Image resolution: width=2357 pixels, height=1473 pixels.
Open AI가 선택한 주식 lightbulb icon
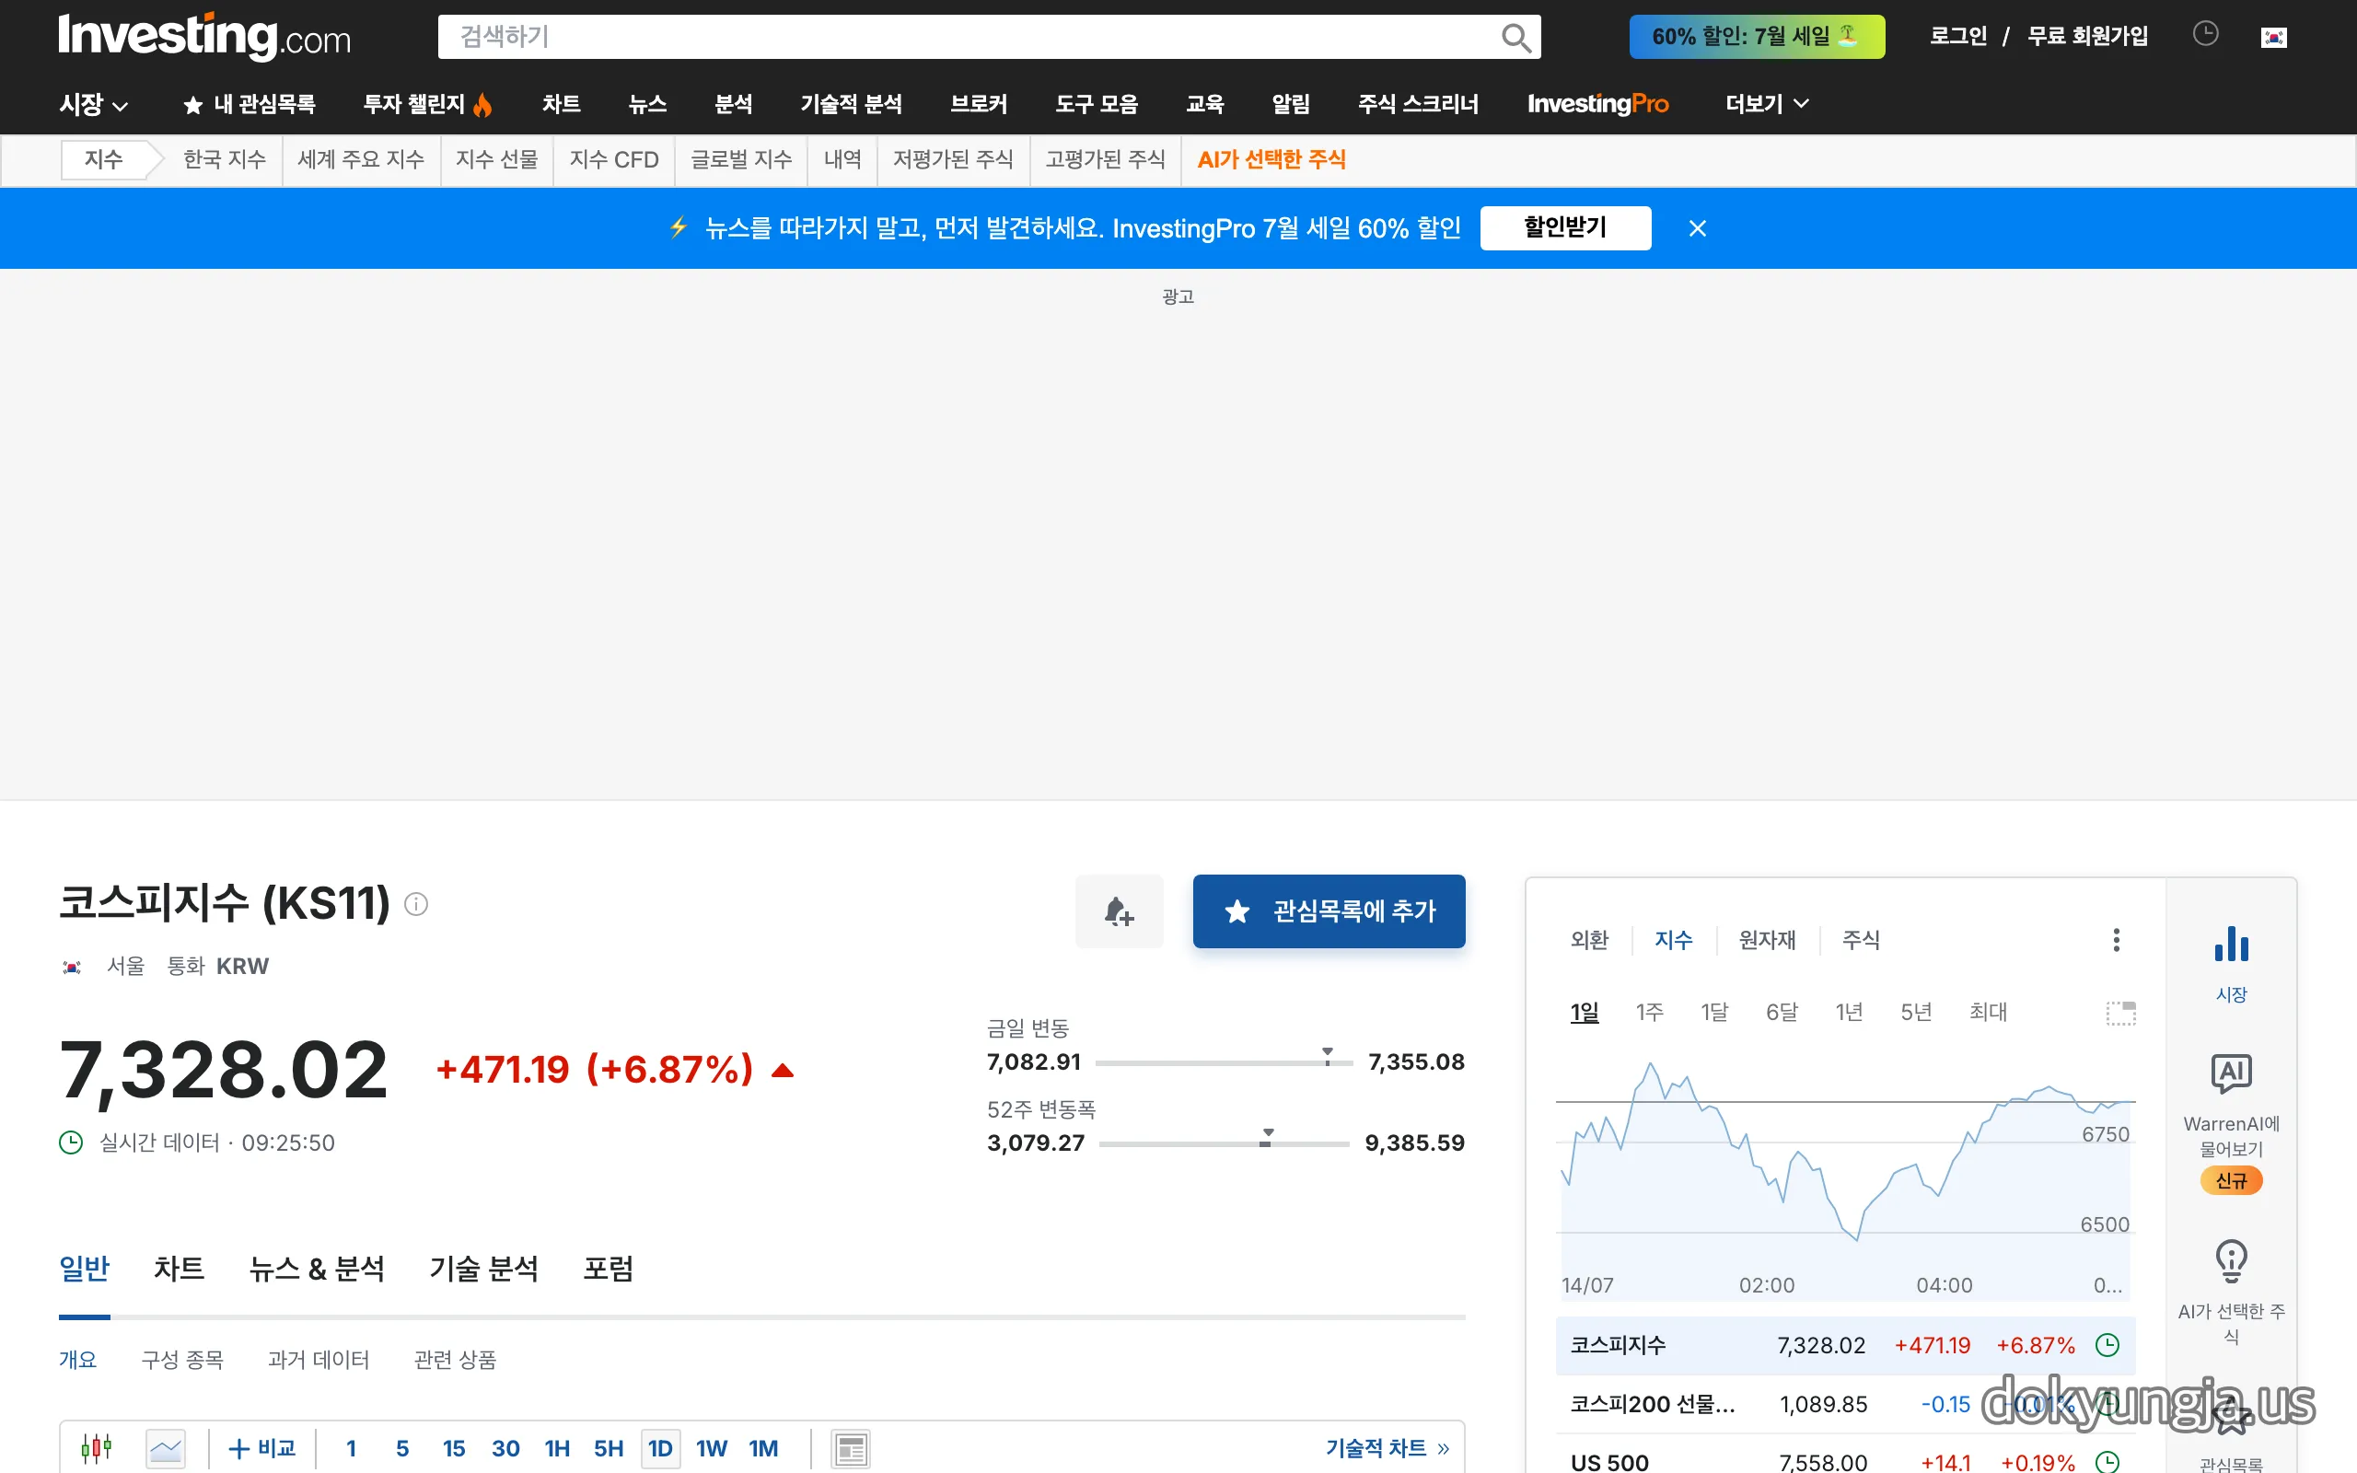click(2232, 1260)
